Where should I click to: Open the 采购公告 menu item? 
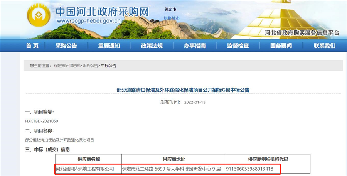coord(66,46)
